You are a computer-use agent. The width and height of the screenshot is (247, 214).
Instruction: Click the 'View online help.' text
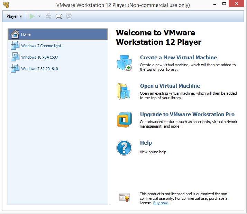pyautogui.click(x=154, y=152)
